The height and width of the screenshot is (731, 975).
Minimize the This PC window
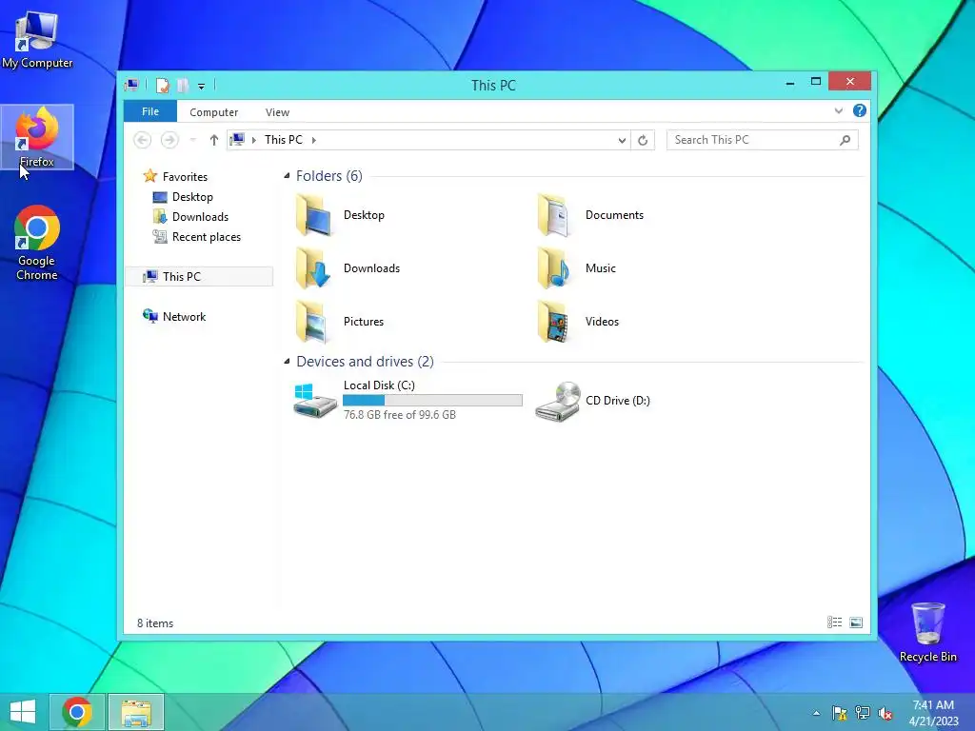coord(789,82)
